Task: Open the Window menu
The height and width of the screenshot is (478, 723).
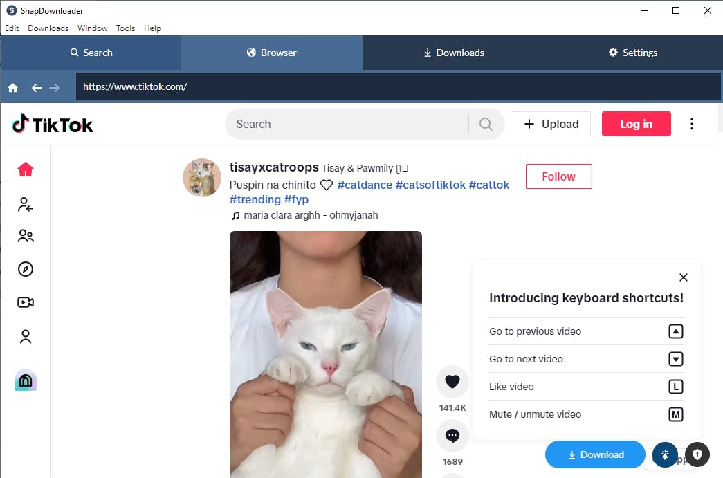Action: point(92,28)
